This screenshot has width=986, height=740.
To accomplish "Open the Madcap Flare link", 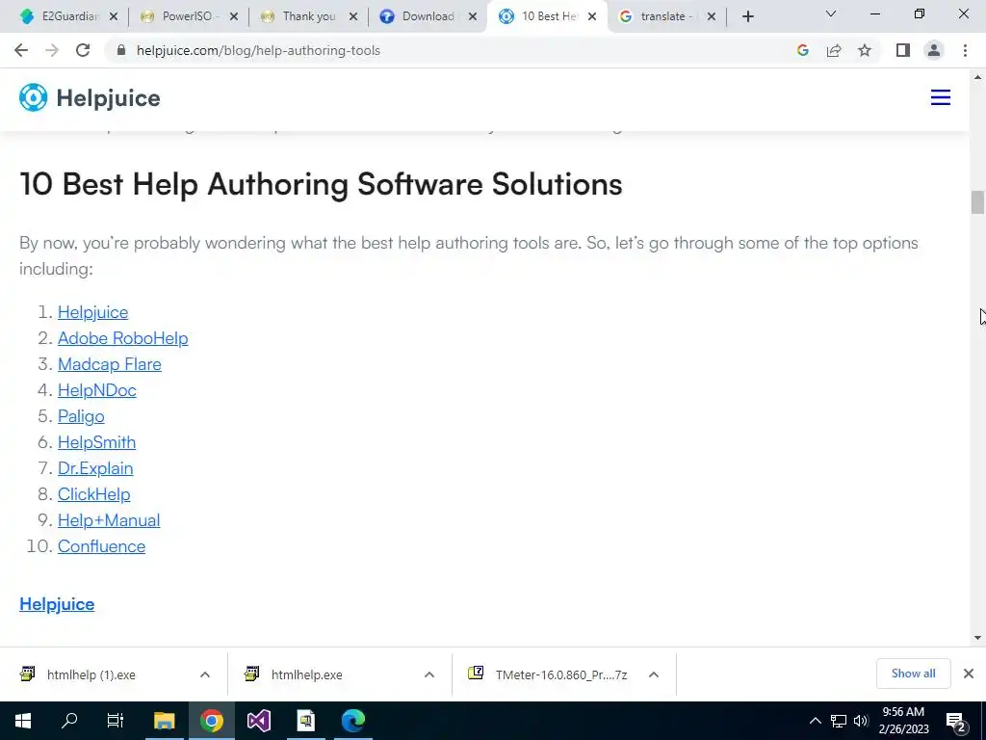I will [x=110, y=364].
